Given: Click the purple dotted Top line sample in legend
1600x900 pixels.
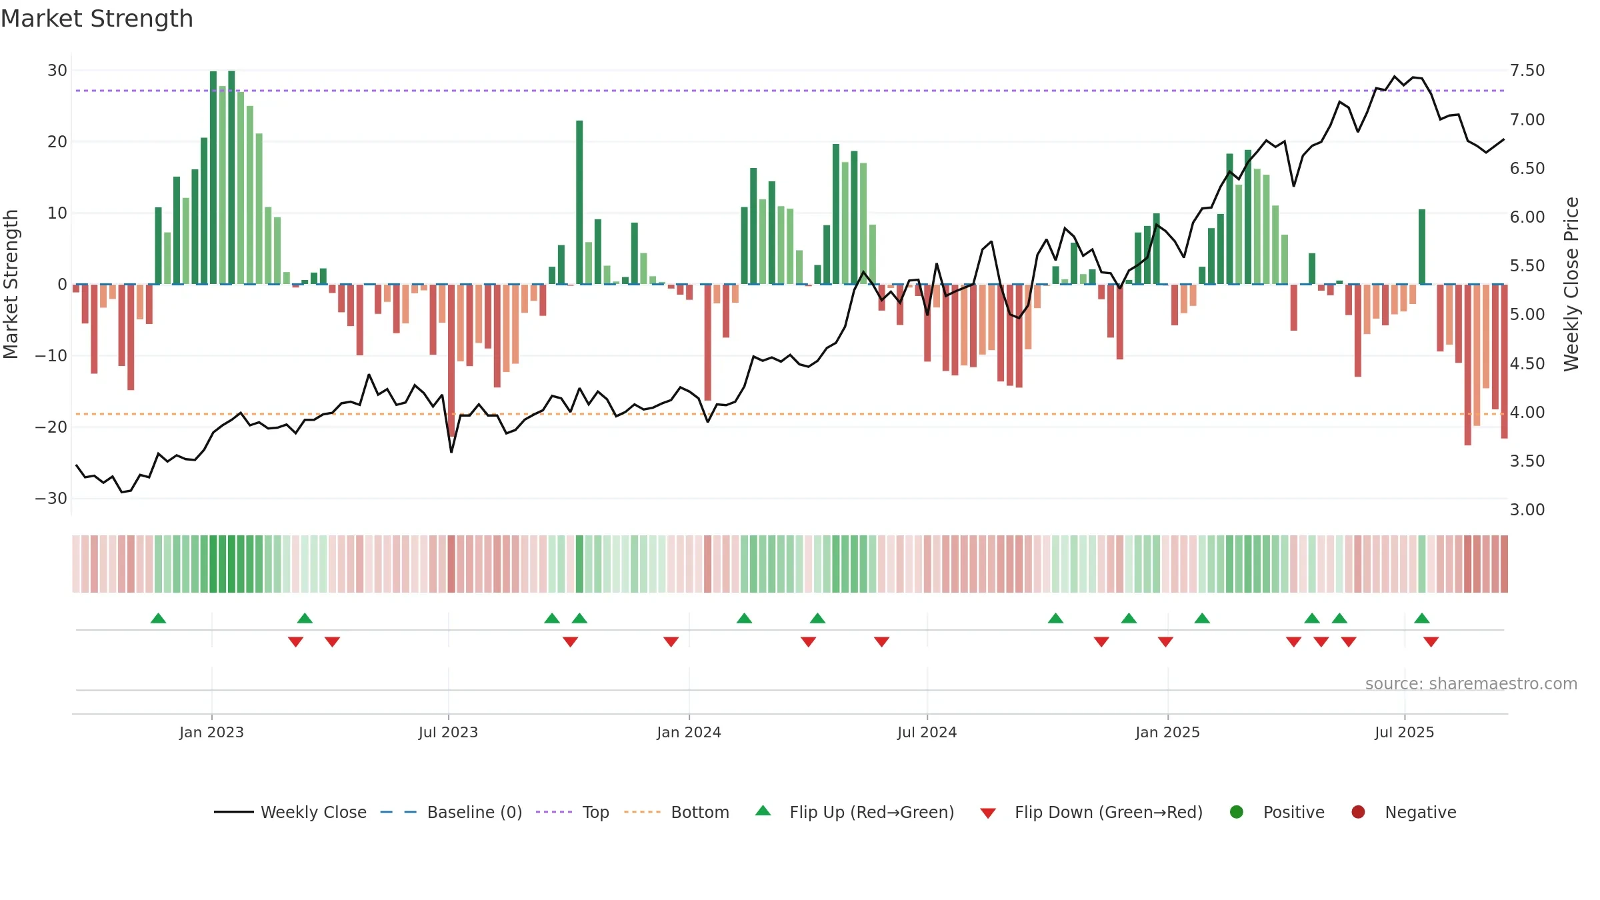Looking at the screenshot, I should (554, 812).
